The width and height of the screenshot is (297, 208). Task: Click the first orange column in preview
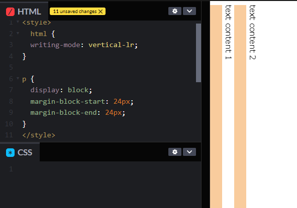[216, 106]
